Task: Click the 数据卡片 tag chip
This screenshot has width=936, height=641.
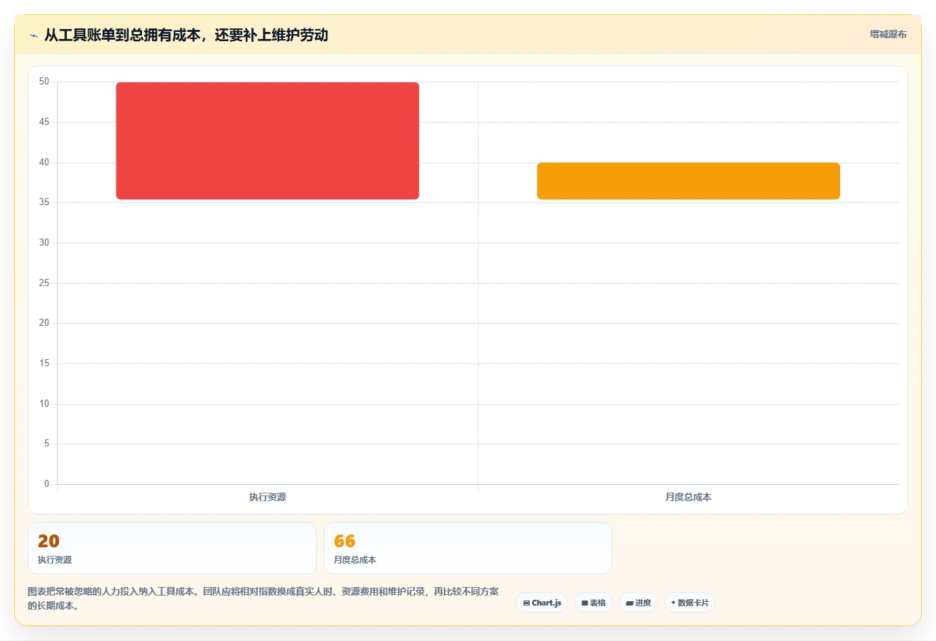Action: (x=690, y=603)
